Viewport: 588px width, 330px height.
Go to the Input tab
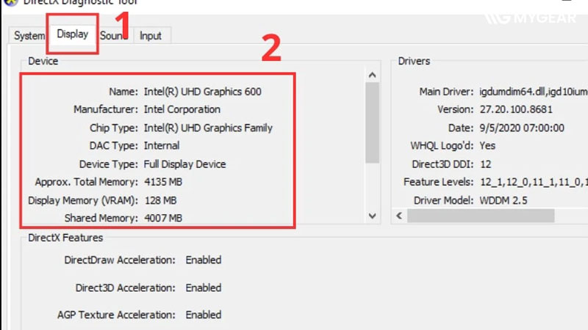point(151,35)
